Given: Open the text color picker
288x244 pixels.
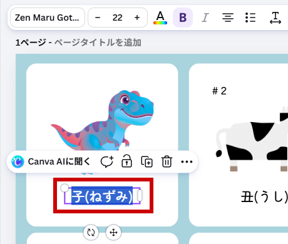Looking at the screenshot, I should (x=160, y=18).
